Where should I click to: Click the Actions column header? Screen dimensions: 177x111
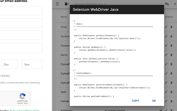(x=169, y=17)
